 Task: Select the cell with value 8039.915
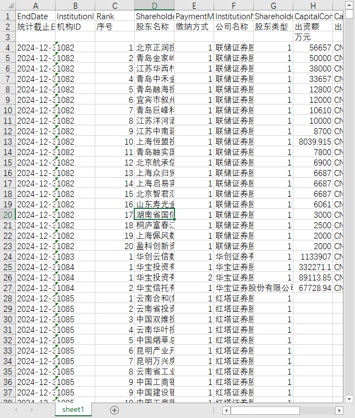point(313,141)
